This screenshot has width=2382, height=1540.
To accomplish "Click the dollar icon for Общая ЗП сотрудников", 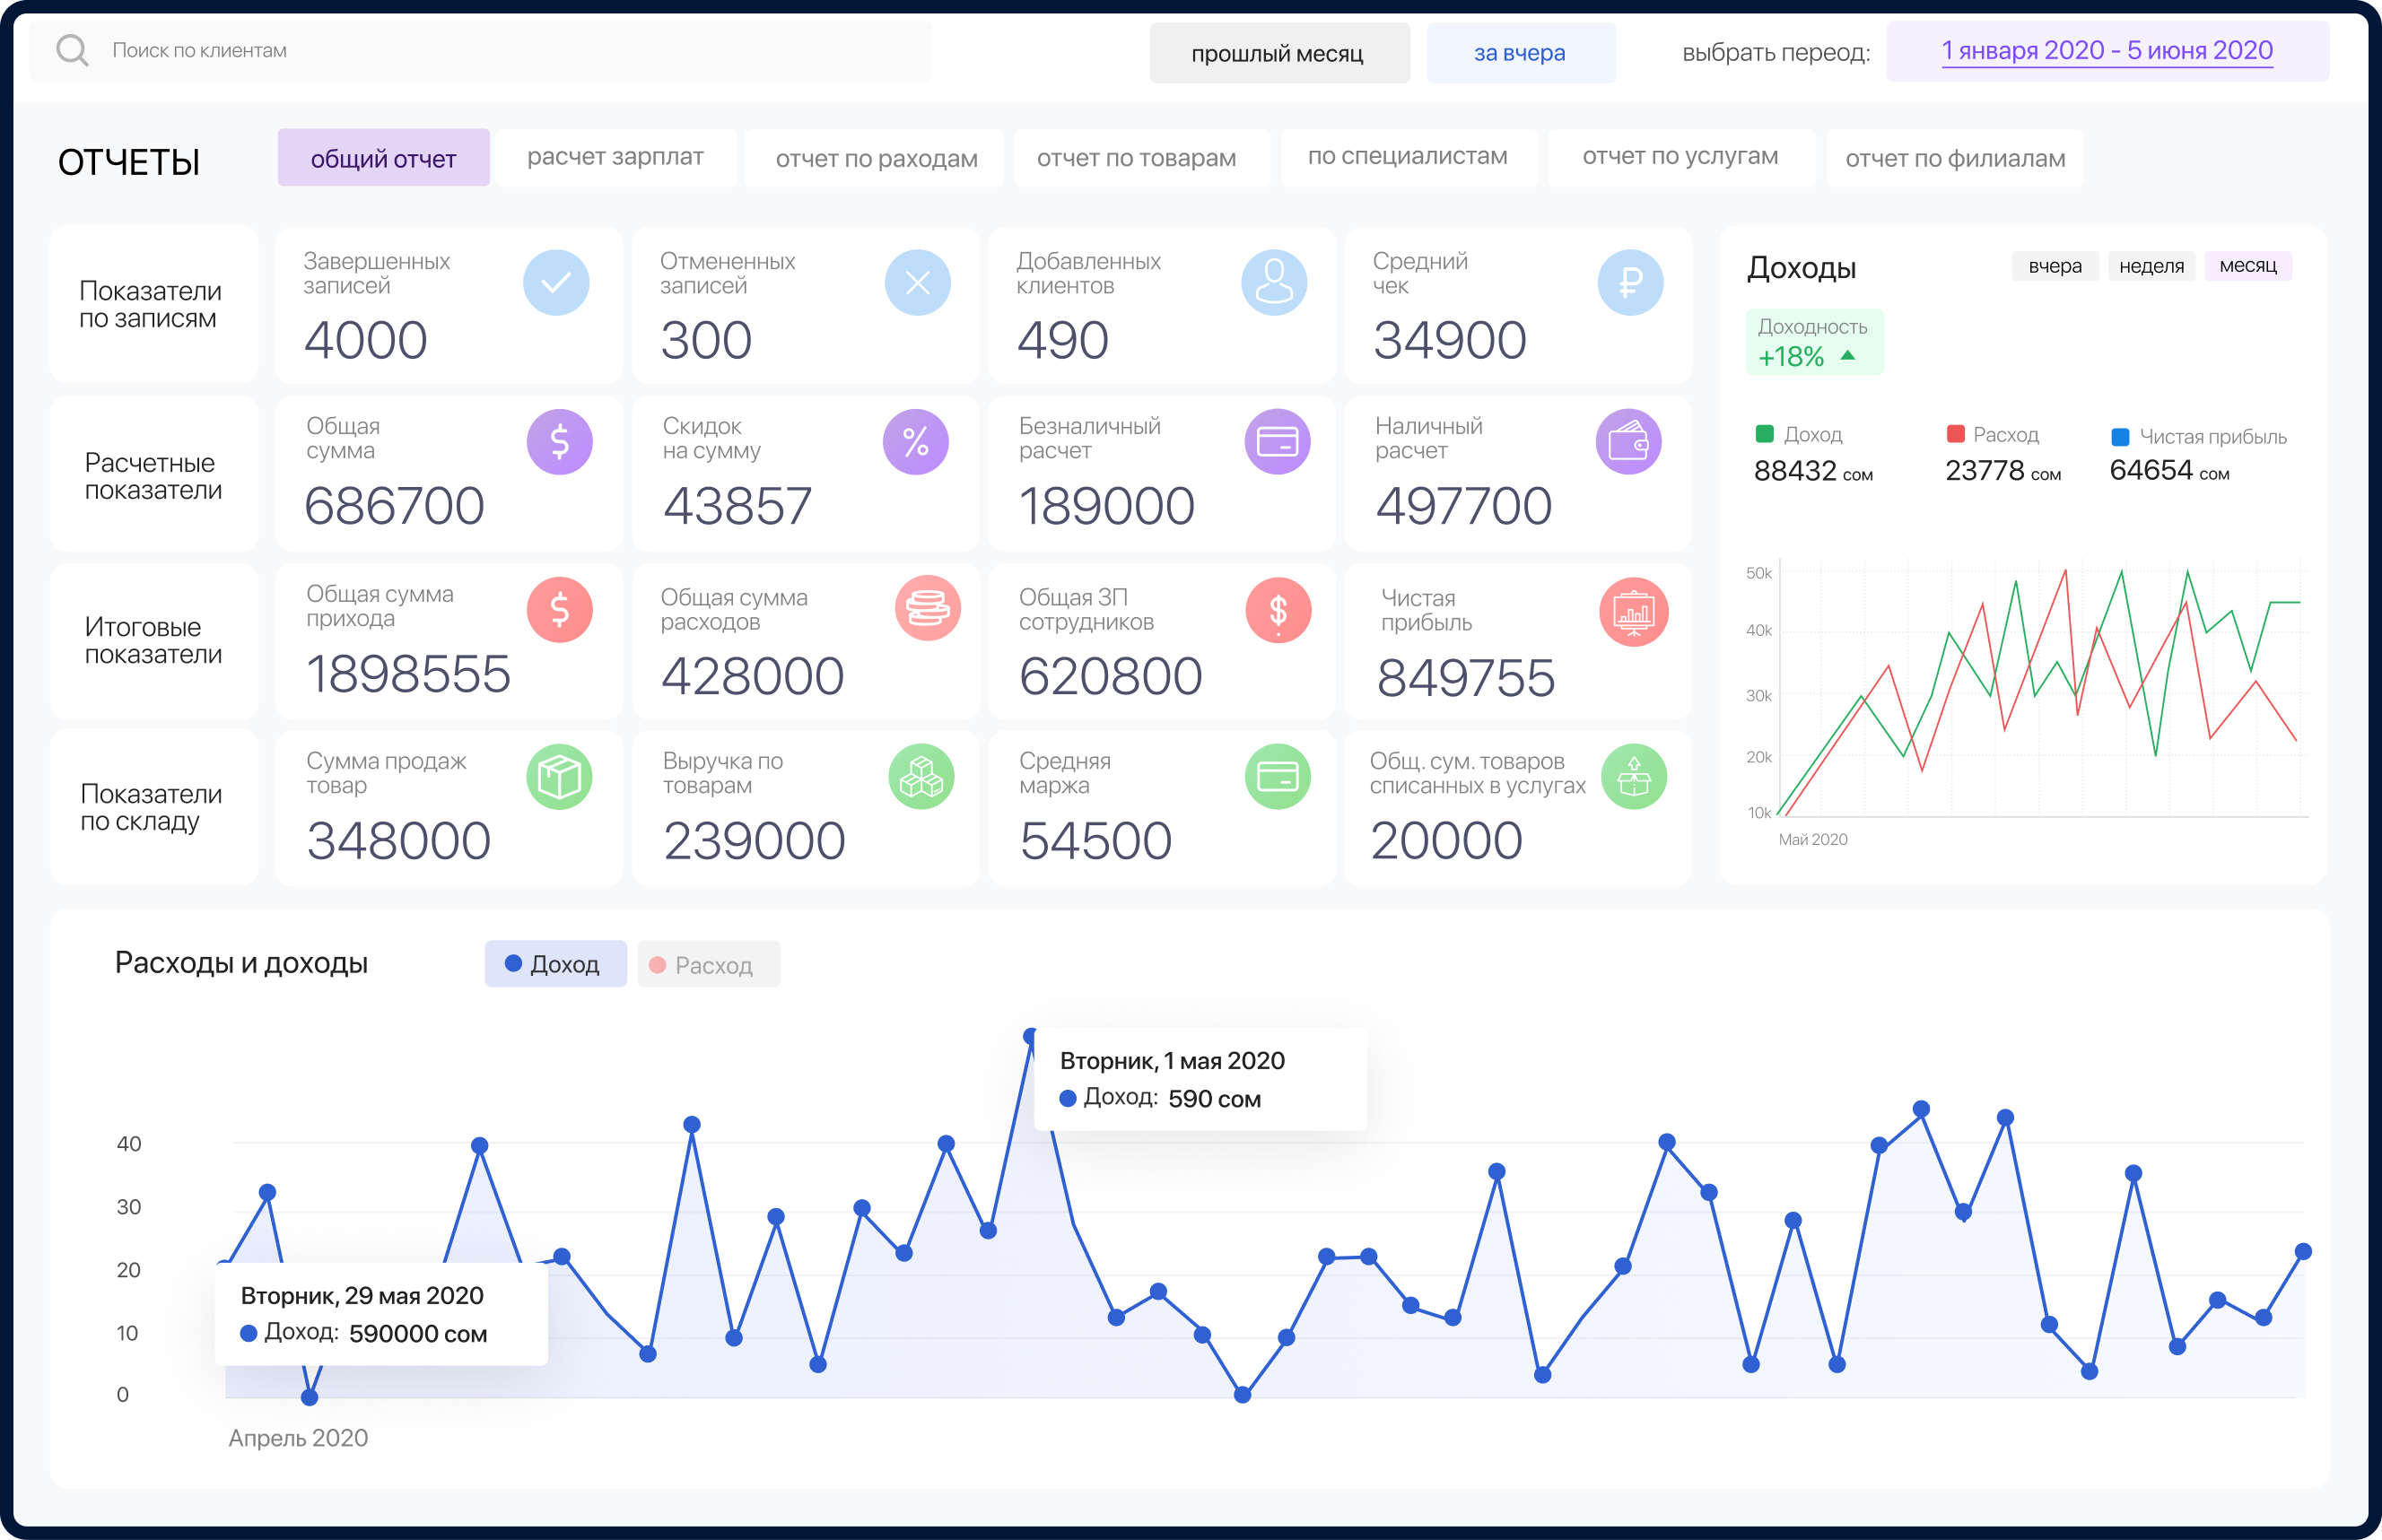I will [1279, 610].
